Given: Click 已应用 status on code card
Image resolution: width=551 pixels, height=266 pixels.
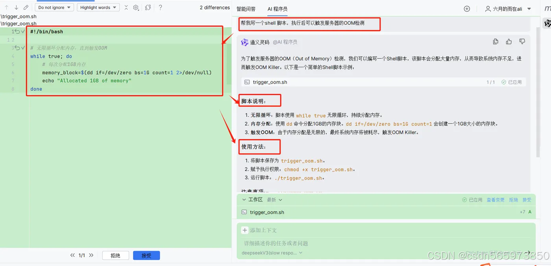Looking at the screenshot, I should (x=511, y=82).
